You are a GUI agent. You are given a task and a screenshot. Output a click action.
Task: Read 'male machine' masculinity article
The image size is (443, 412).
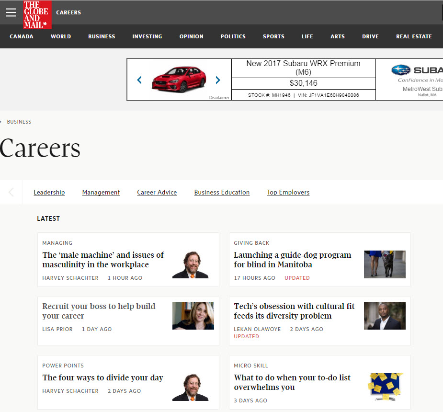(x=103, y=260)
